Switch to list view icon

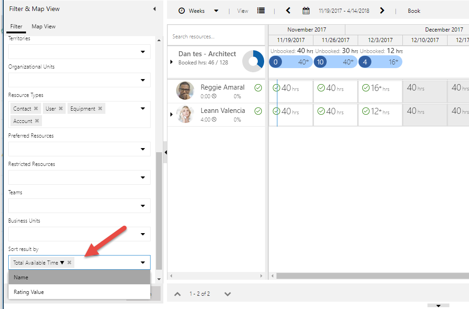[x=261, y=11]
